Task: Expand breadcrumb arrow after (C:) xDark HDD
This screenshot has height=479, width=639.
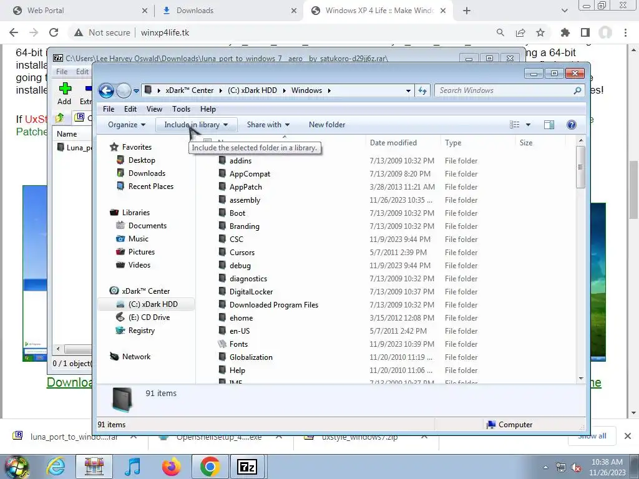Action: click(284, 90)
